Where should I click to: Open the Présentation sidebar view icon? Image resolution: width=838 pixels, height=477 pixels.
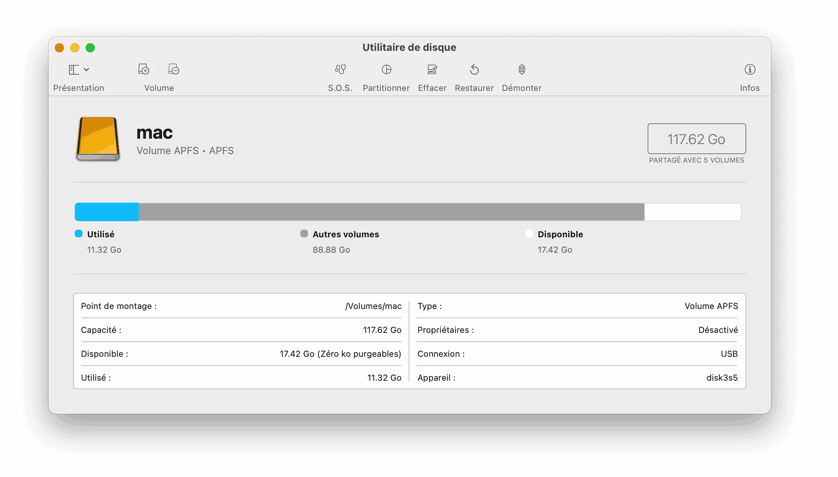pyautogui.click(x=74, y=70)
